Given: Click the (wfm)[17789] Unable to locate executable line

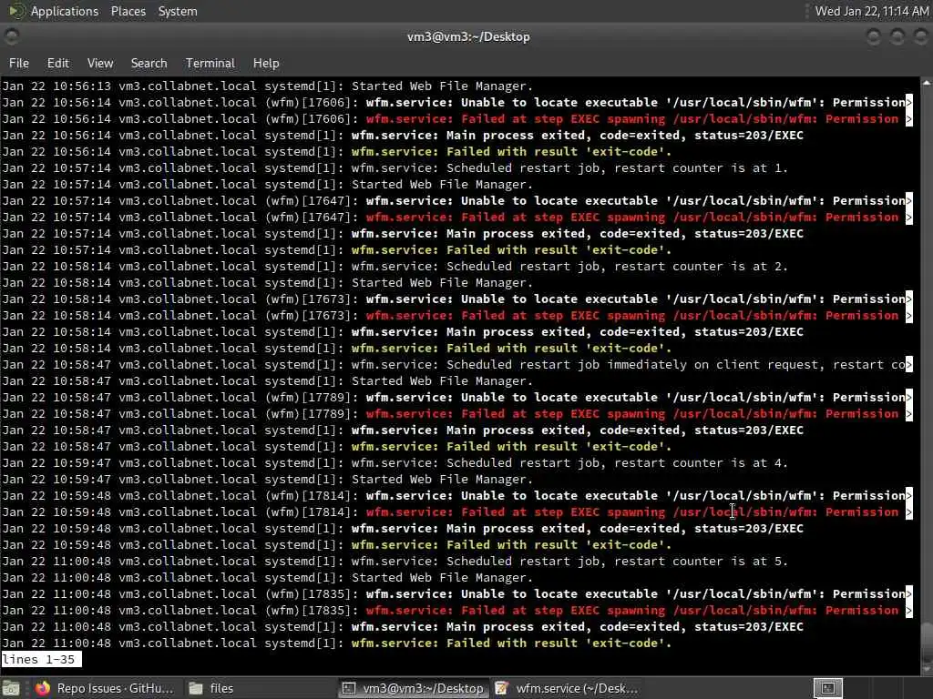Looking at the screenshot, I should tap(456, 398).
